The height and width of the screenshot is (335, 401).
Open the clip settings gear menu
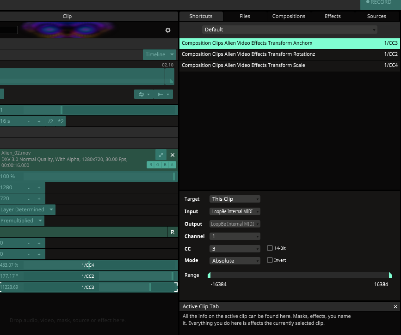168,30
